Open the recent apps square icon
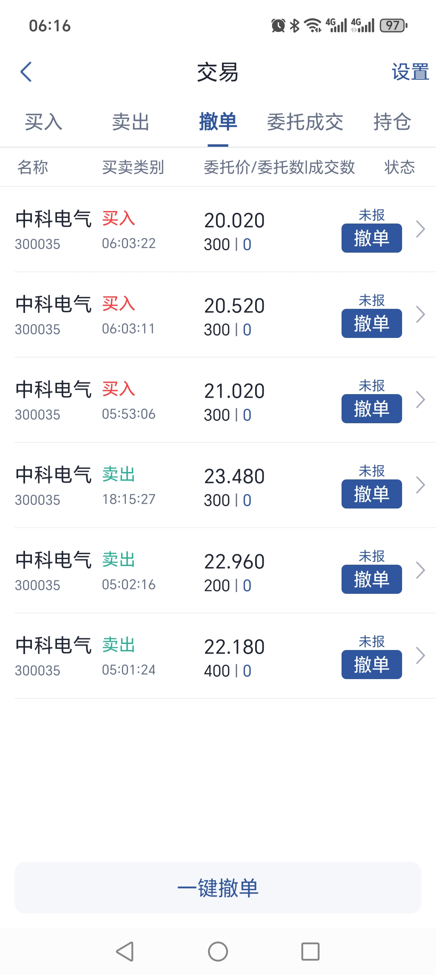The width and height of the screenshot is (436, 975). point(310,951)
